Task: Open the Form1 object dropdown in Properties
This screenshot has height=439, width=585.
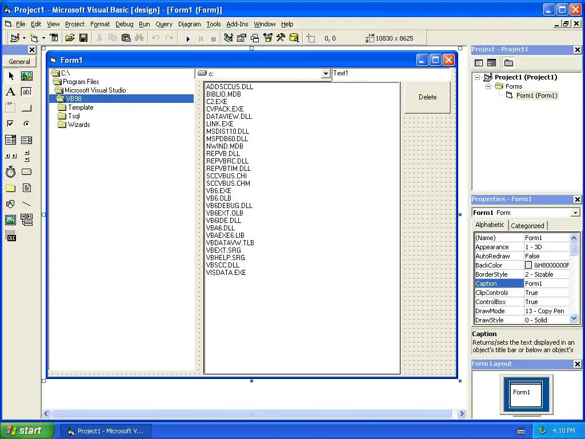Action: click(x=575, y=213)
